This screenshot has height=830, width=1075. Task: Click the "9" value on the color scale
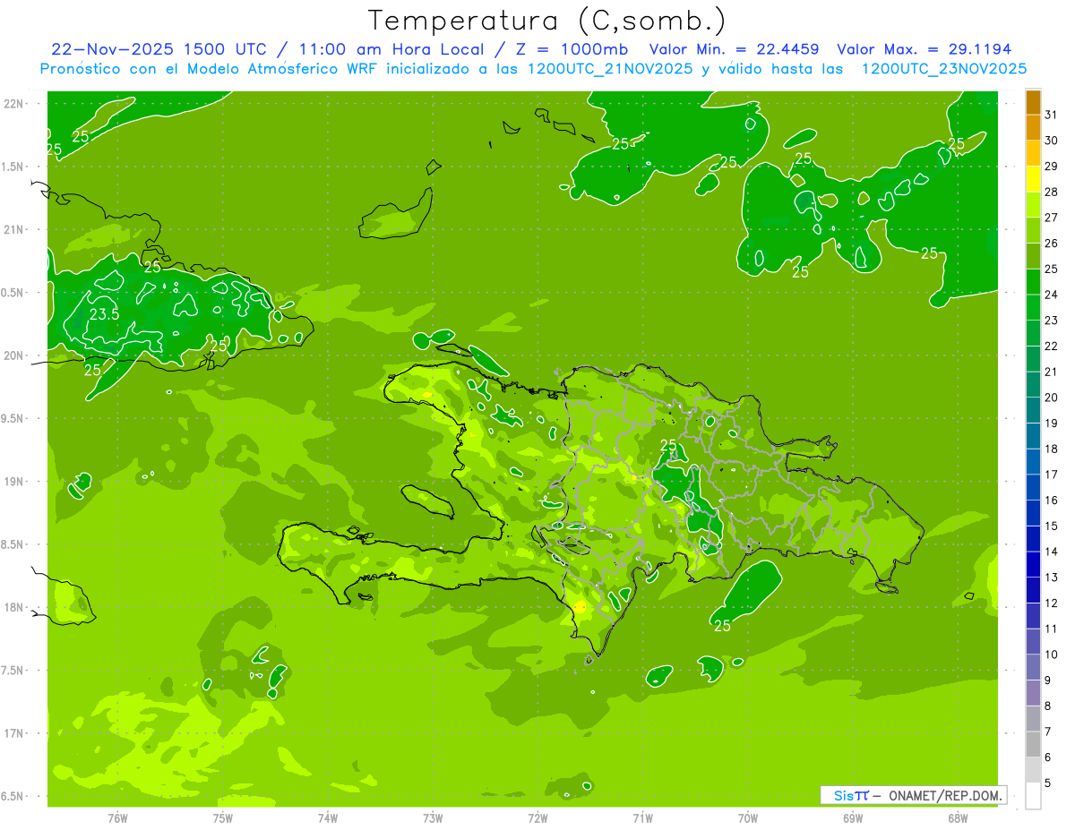(x=1048, y=680)
